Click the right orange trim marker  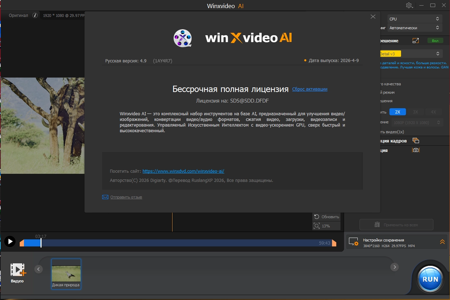(334, 243)
